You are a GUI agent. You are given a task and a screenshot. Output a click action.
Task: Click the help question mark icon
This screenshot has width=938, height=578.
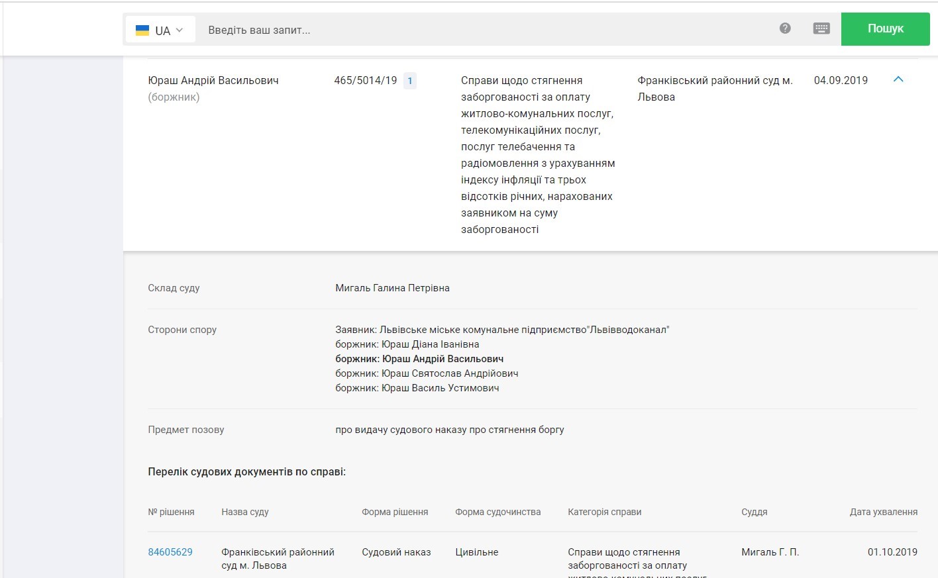785,28
